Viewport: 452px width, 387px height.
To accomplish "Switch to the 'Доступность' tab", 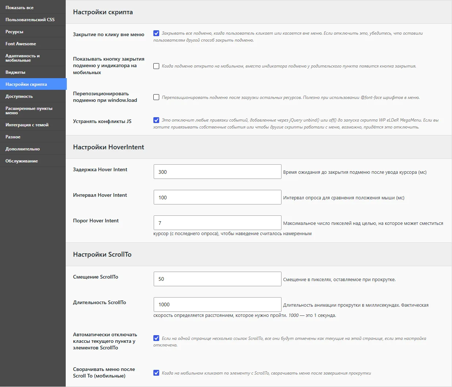I will tap(33, 96).
